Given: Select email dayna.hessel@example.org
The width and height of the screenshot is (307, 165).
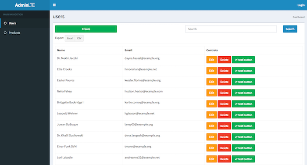Looking at the screenshot, I should (142, 58).
